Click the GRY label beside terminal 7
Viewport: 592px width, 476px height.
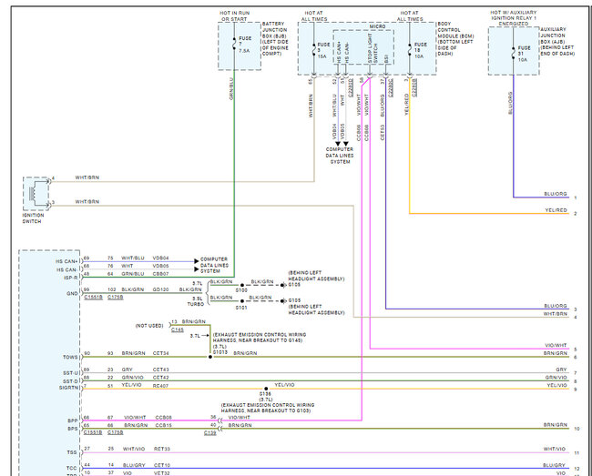coord(561,370)
